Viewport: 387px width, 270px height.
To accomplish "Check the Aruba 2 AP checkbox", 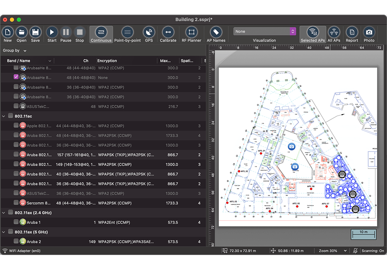I will (x=16, y=241).
